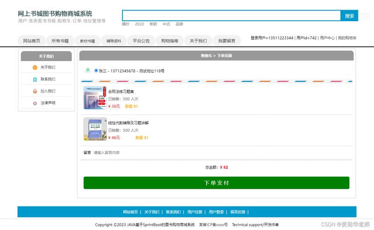Click the 品牌 search keyword
This screenshot has height=230, width=374.
pyautogui.click(x=179, y=24)
